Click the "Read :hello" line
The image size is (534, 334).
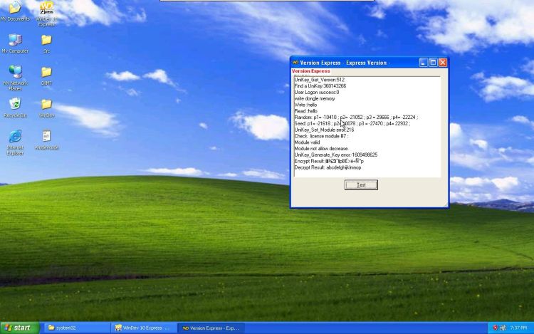point(306,111)
